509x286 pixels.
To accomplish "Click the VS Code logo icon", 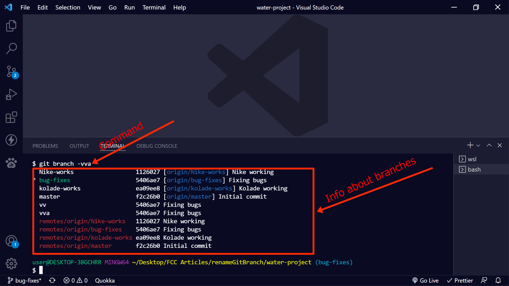I will (x=8, y=7).
